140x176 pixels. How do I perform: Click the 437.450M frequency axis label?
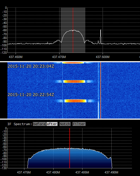[16, 57]
